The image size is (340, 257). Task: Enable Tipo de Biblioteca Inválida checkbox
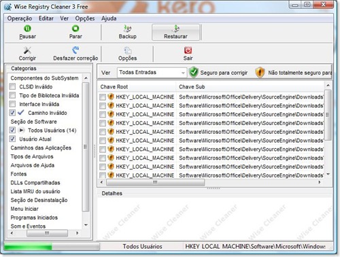(12, 95)
